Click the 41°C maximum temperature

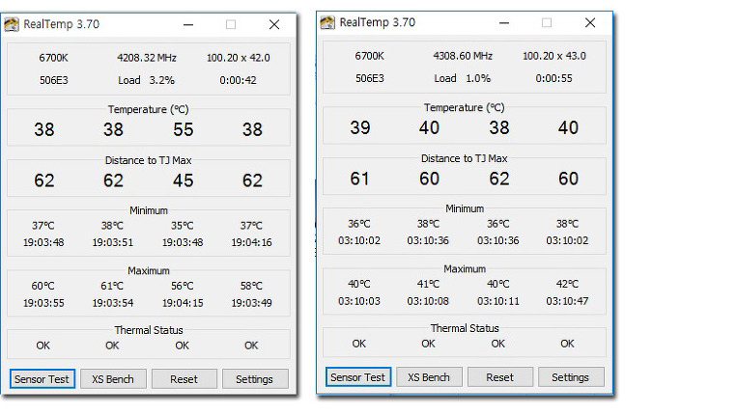coord(428,284)
